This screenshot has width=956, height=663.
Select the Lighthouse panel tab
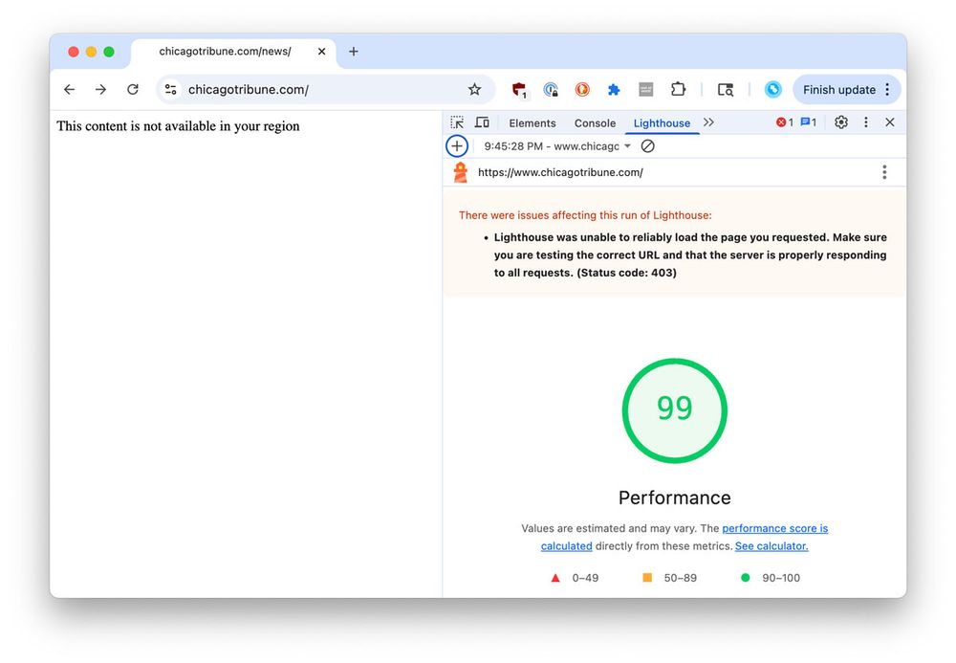tap(663, 123)
